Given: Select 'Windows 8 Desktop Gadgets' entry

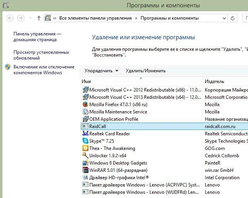Looking at the screenshot, I should coord(118,163).
